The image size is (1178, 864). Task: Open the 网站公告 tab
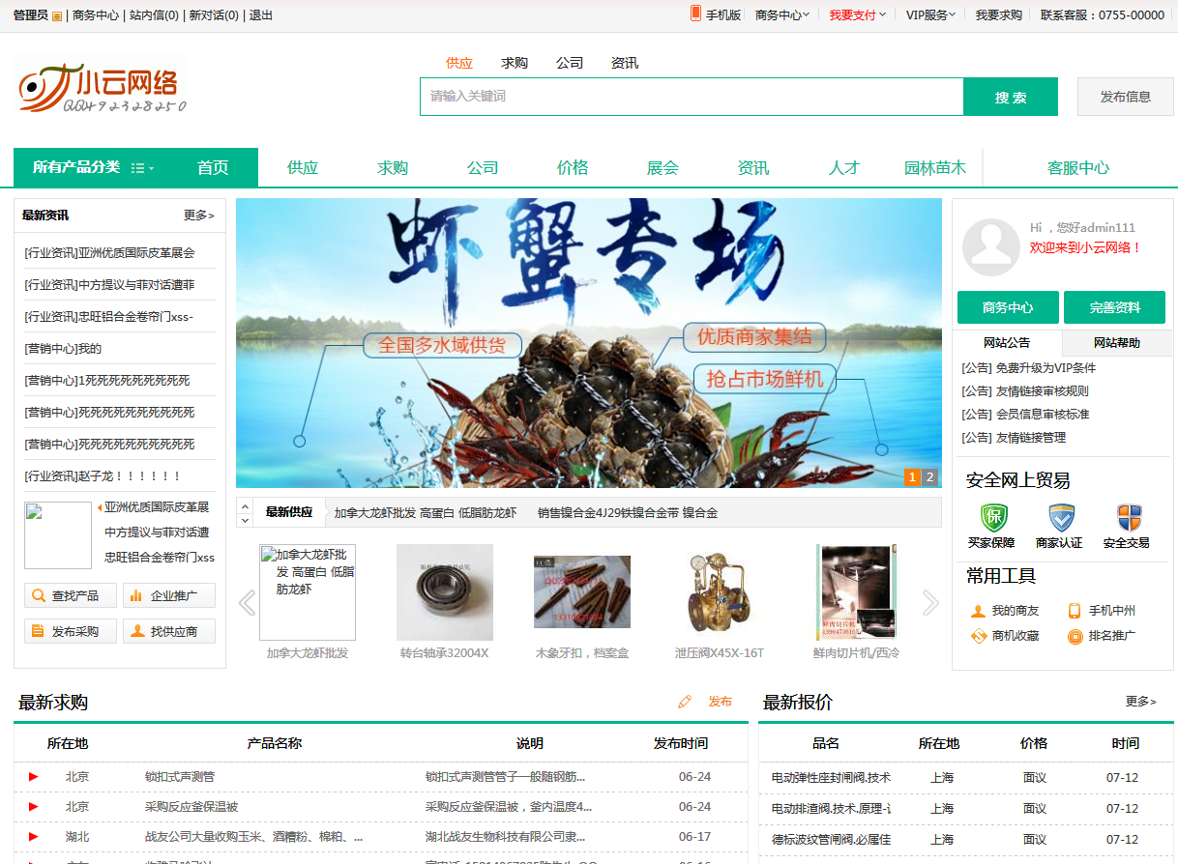(x=1007, y=342)
